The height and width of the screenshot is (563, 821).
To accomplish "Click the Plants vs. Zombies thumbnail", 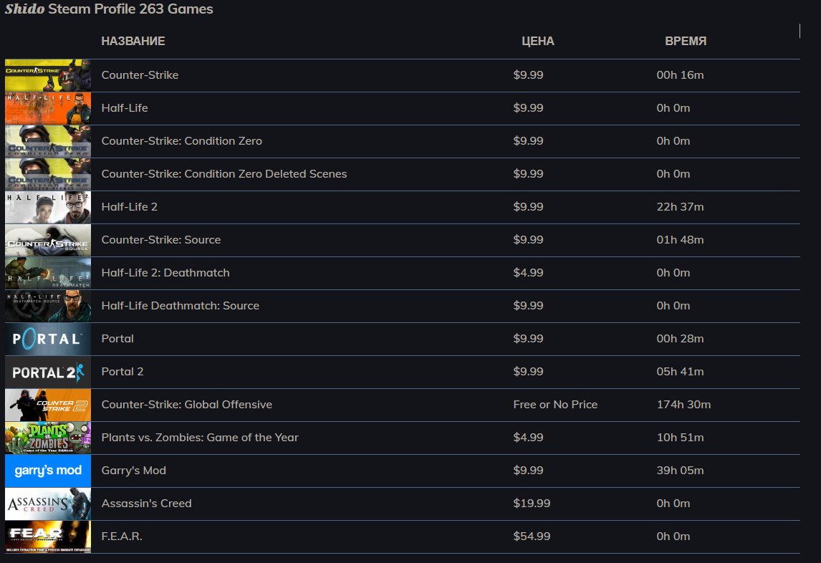I will pos(48,438).
